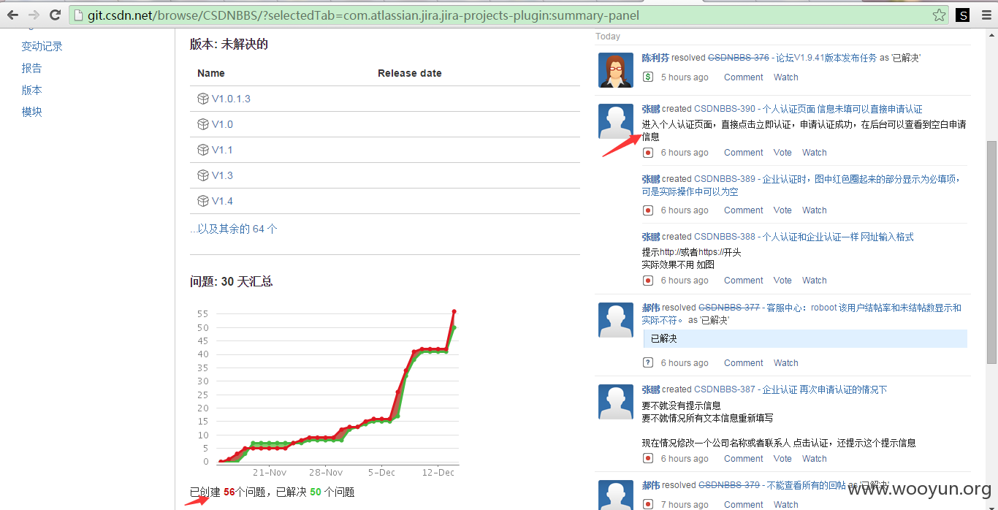
Task: Click the page vertical scrollbar
Action: 991,252
